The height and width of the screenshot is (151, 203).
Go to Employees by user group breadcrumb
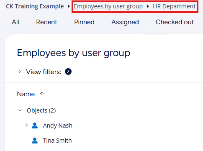108,6
